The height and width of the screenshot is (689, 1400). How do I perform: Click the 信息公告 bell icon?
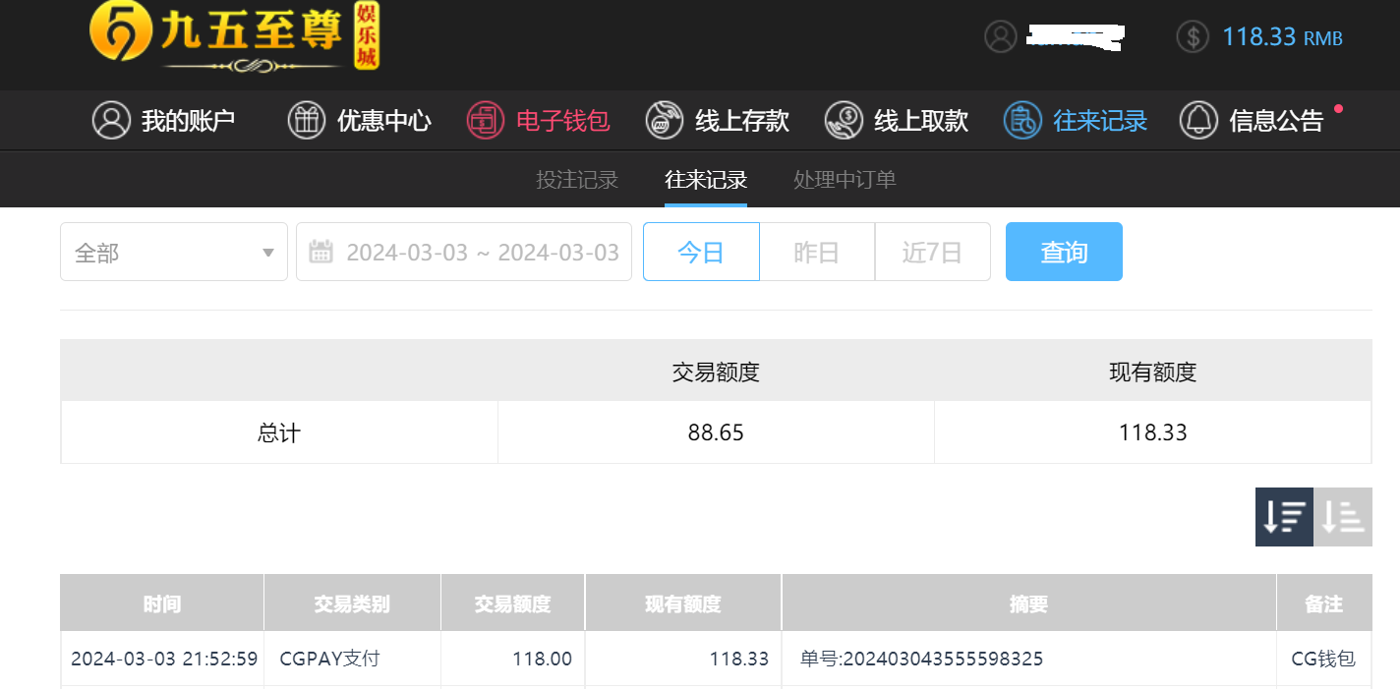[1198, 120]
